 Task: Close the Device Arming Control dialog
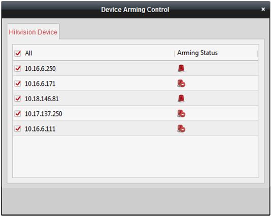(x=263, y=9)
